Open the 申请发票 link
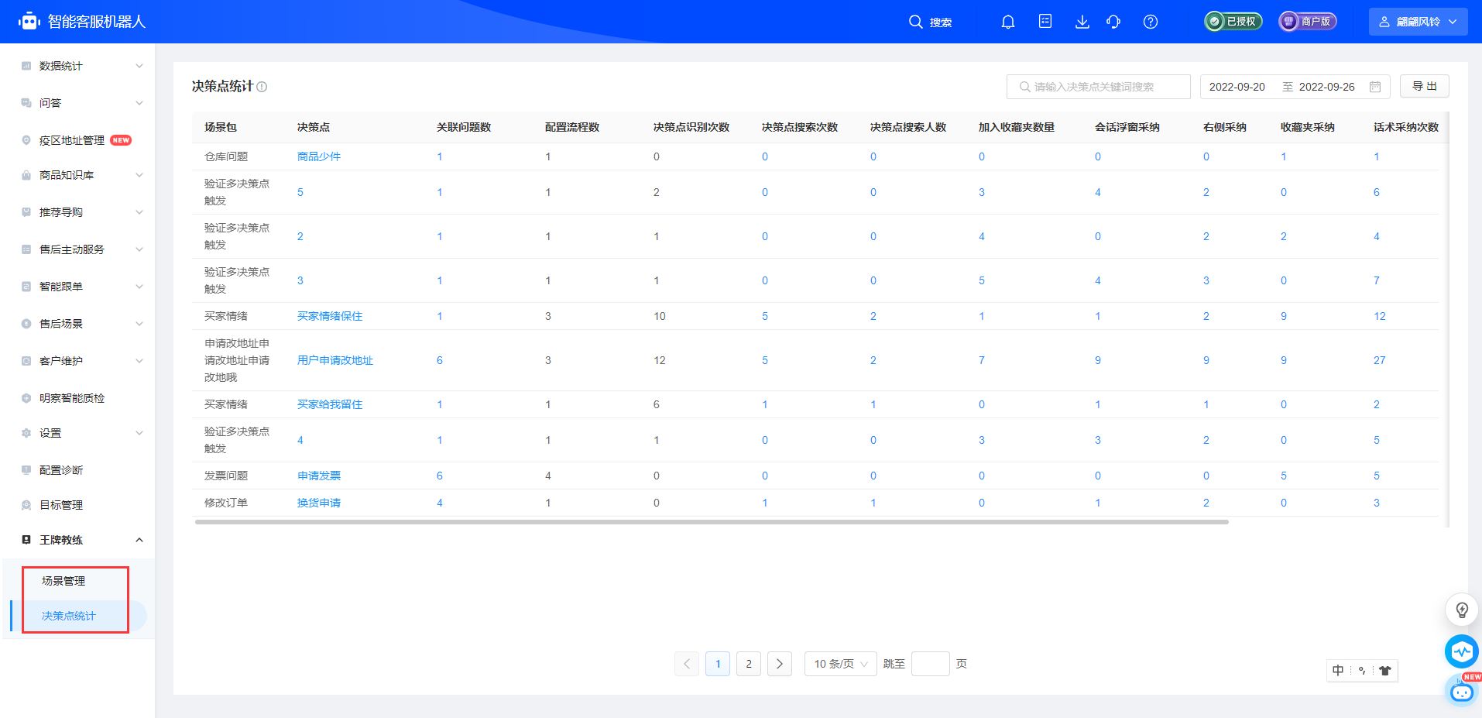This screenshot has width=1482, height=718. click(x=319, y=476)
